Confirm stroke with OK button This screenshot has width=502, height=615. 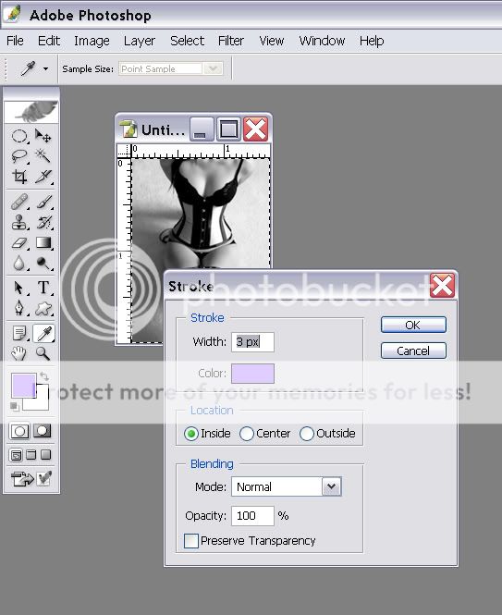(x=413, y=325)
